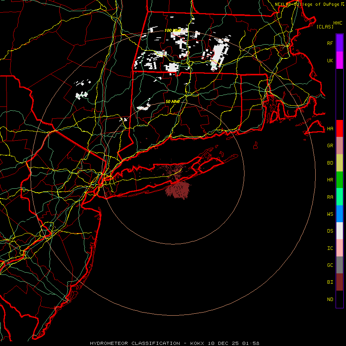Select the BD yellow legend block
The width and height of the screenshot is (346, 346).
[339, 163]
